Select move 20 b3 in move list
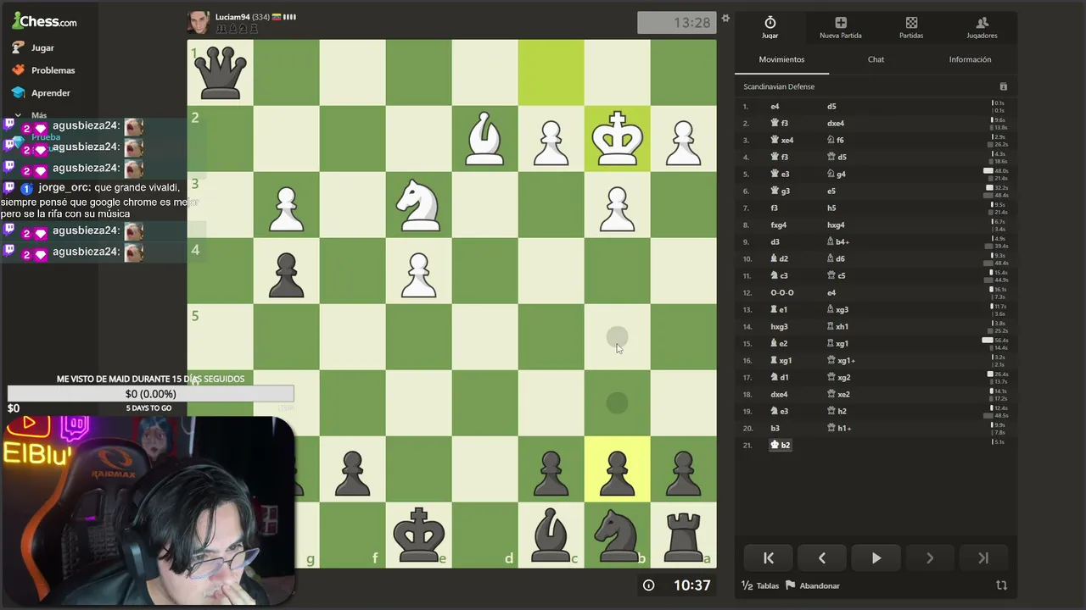This screenshot has height=610, width=1086. point(775,428)
